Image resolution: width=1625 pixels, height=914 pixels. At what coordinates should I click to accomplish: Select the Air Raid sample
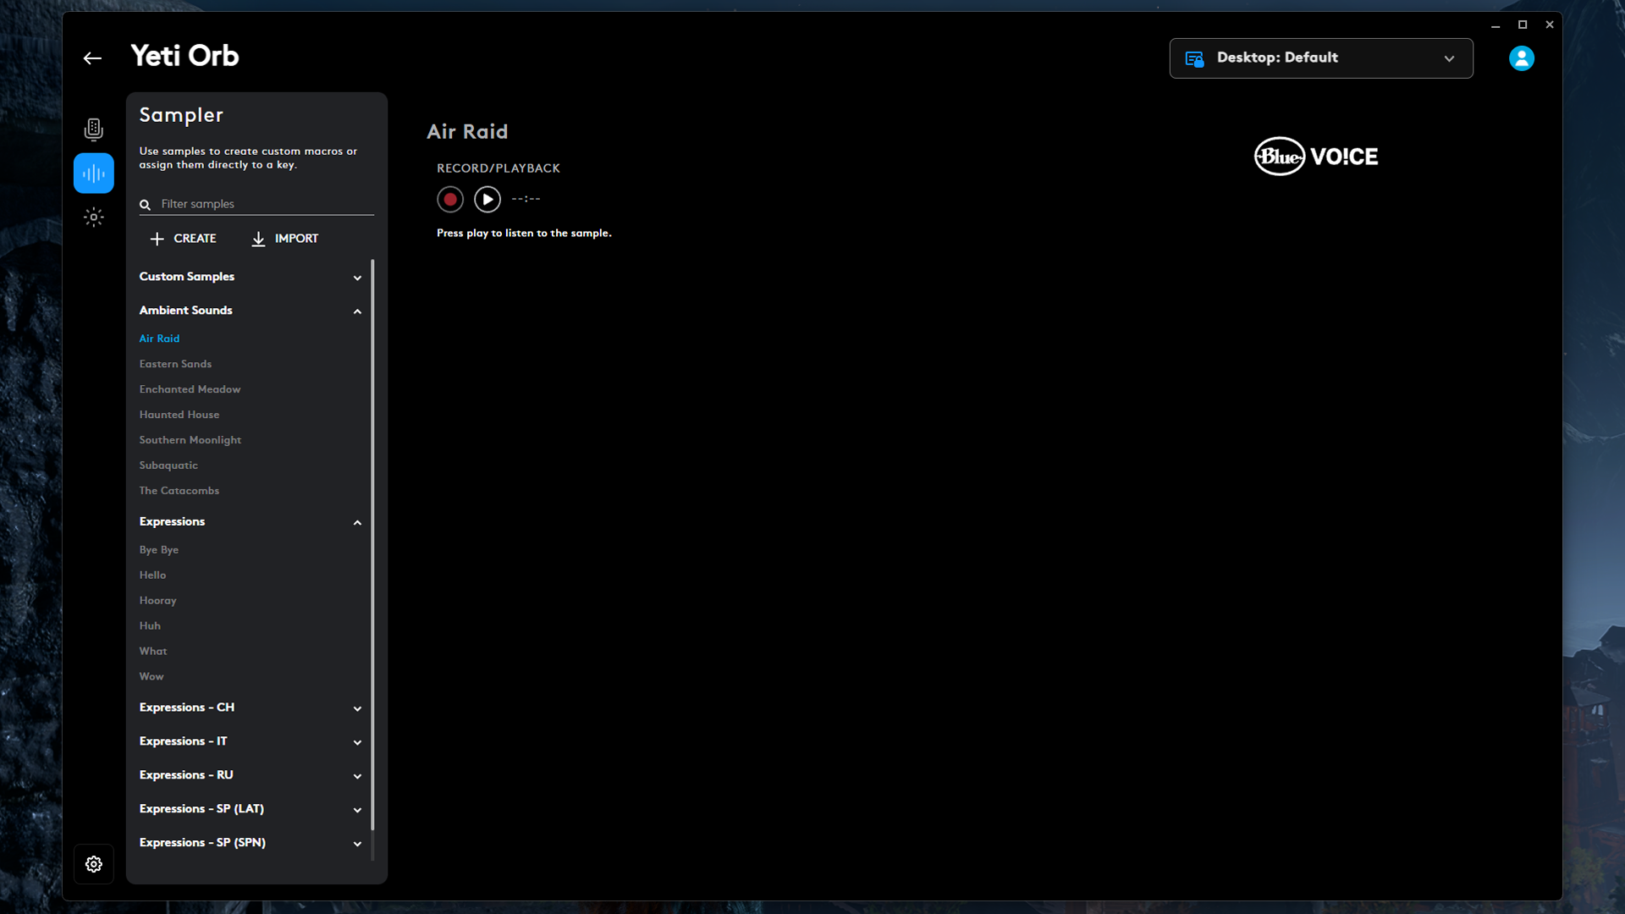point(159,339)
